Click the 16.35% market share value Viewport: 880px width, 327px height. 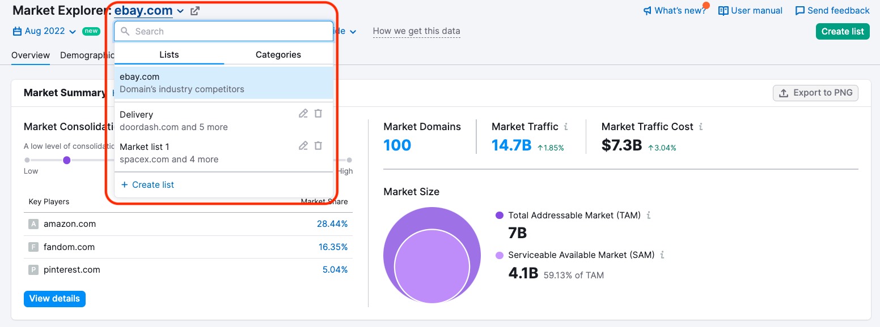333,247
